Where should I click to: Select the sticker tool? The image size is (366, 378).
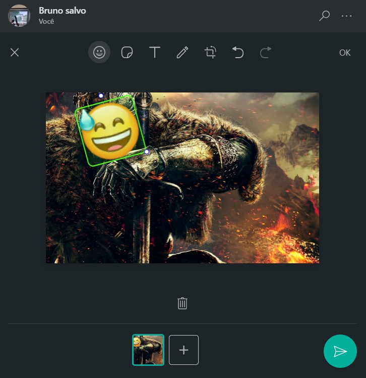127,53
